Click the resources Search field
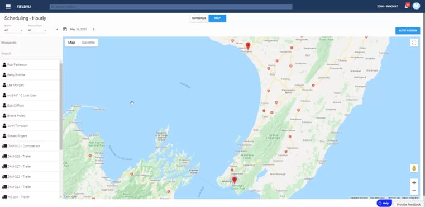This screenshot has height=207, width=425. point(30,54)
